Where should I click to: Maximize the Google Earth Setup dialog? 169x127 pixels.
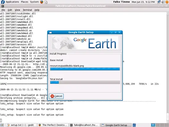pos(116,32)
